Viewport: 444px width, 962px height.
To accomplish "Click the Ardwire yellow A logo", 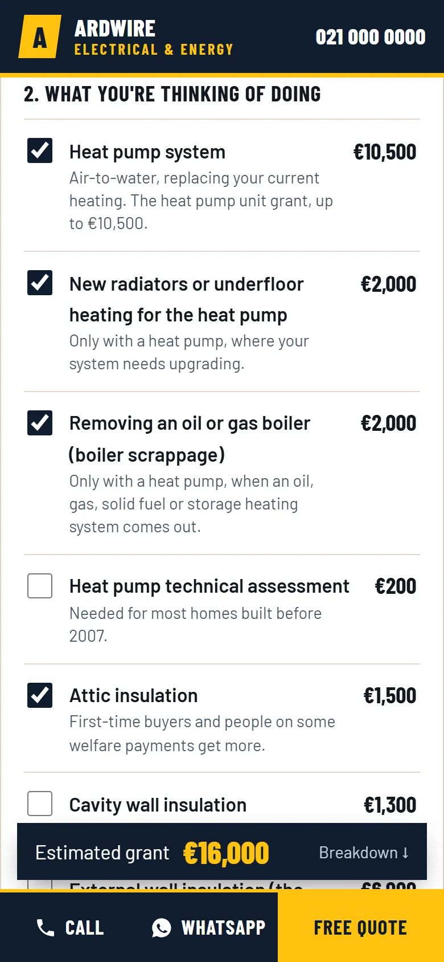I will pyautogui.click(x=40, y=36).
